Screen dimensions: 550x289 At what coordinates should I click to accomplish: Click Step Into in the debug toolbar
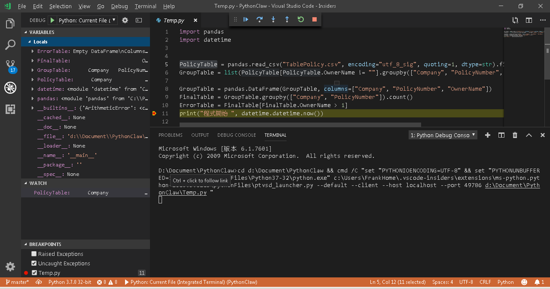(x=273, y=19)
